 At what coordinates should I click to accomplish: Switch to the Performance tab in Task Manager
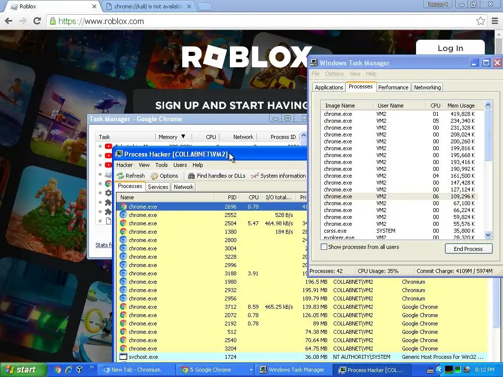[393, 87]
